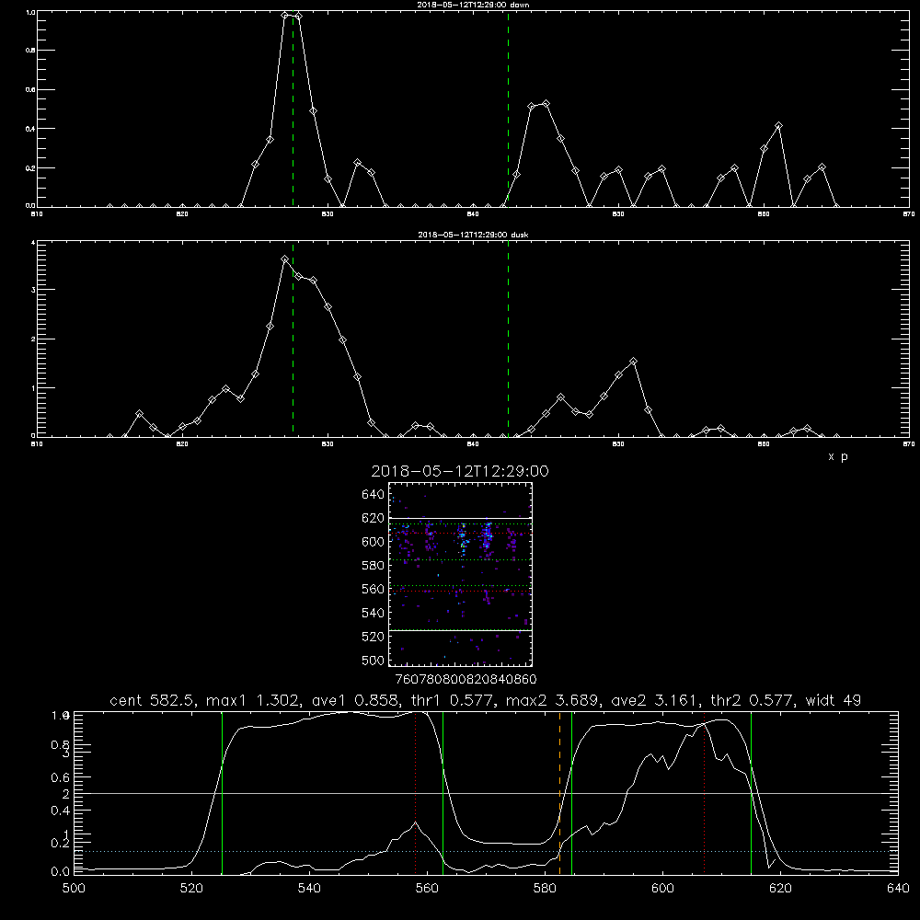
Task: Click the '0.2' y-axis label of the dawn plot
Action: [30, 167]
